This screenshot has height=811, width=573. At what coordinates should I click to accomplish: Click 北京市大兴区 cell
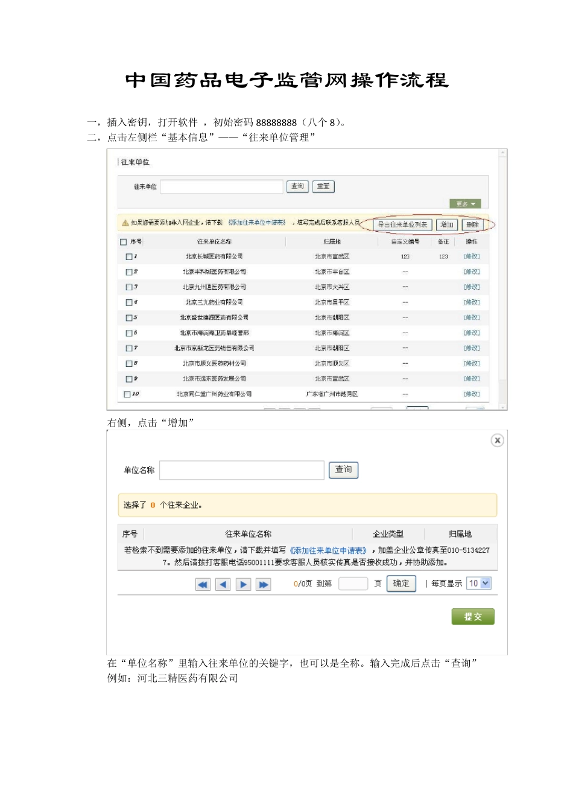click(x=332, y=287)
